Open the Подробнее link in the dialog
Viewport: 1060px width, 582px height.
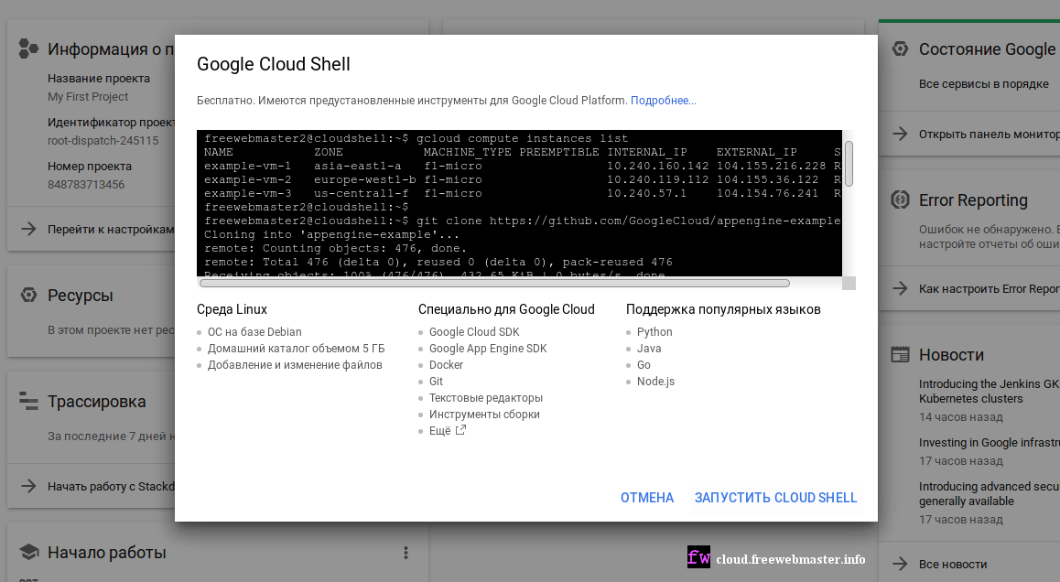point(663,100)
